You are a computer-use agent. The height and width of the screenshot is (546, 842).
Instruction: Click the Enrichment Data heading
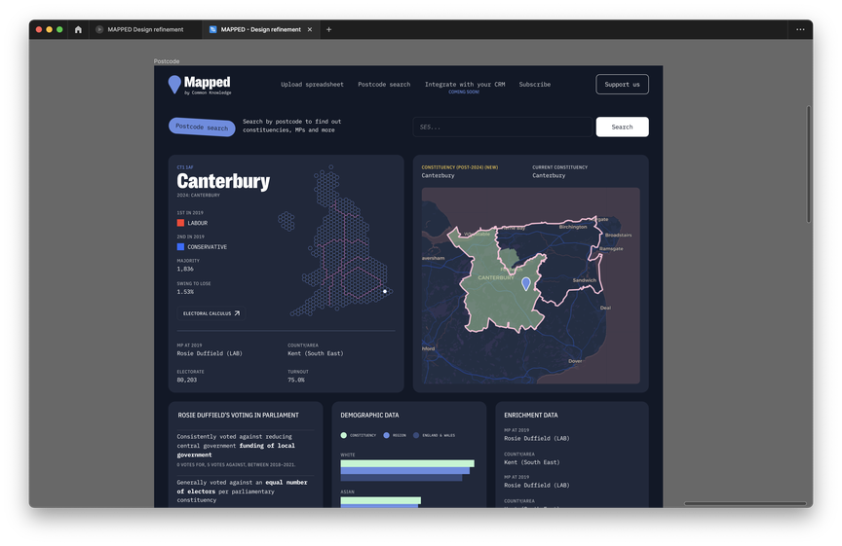pyautogui.click(x=530, y=416)
